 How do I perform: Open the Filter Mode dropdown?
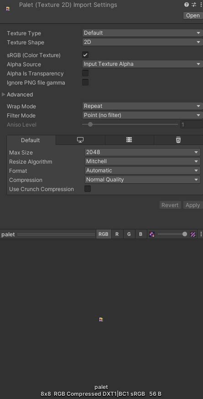(142, 115)
